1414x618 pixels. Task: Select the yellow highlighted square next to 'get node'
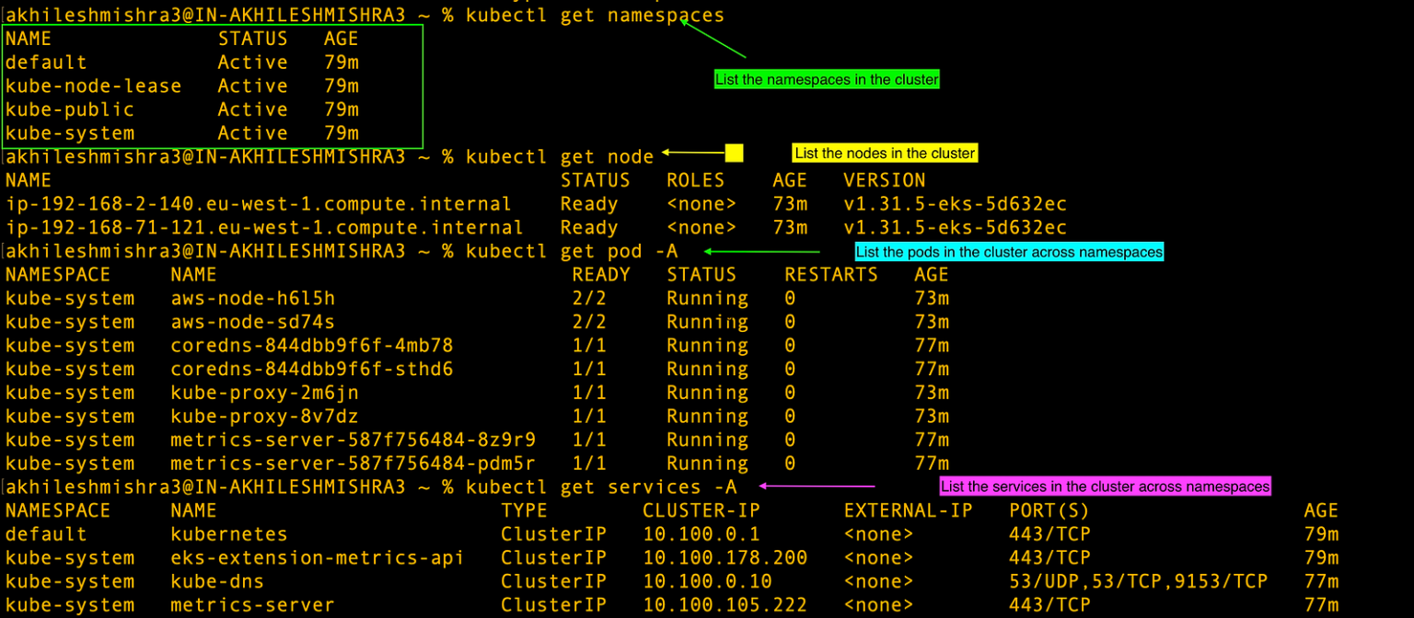[733, 153]
